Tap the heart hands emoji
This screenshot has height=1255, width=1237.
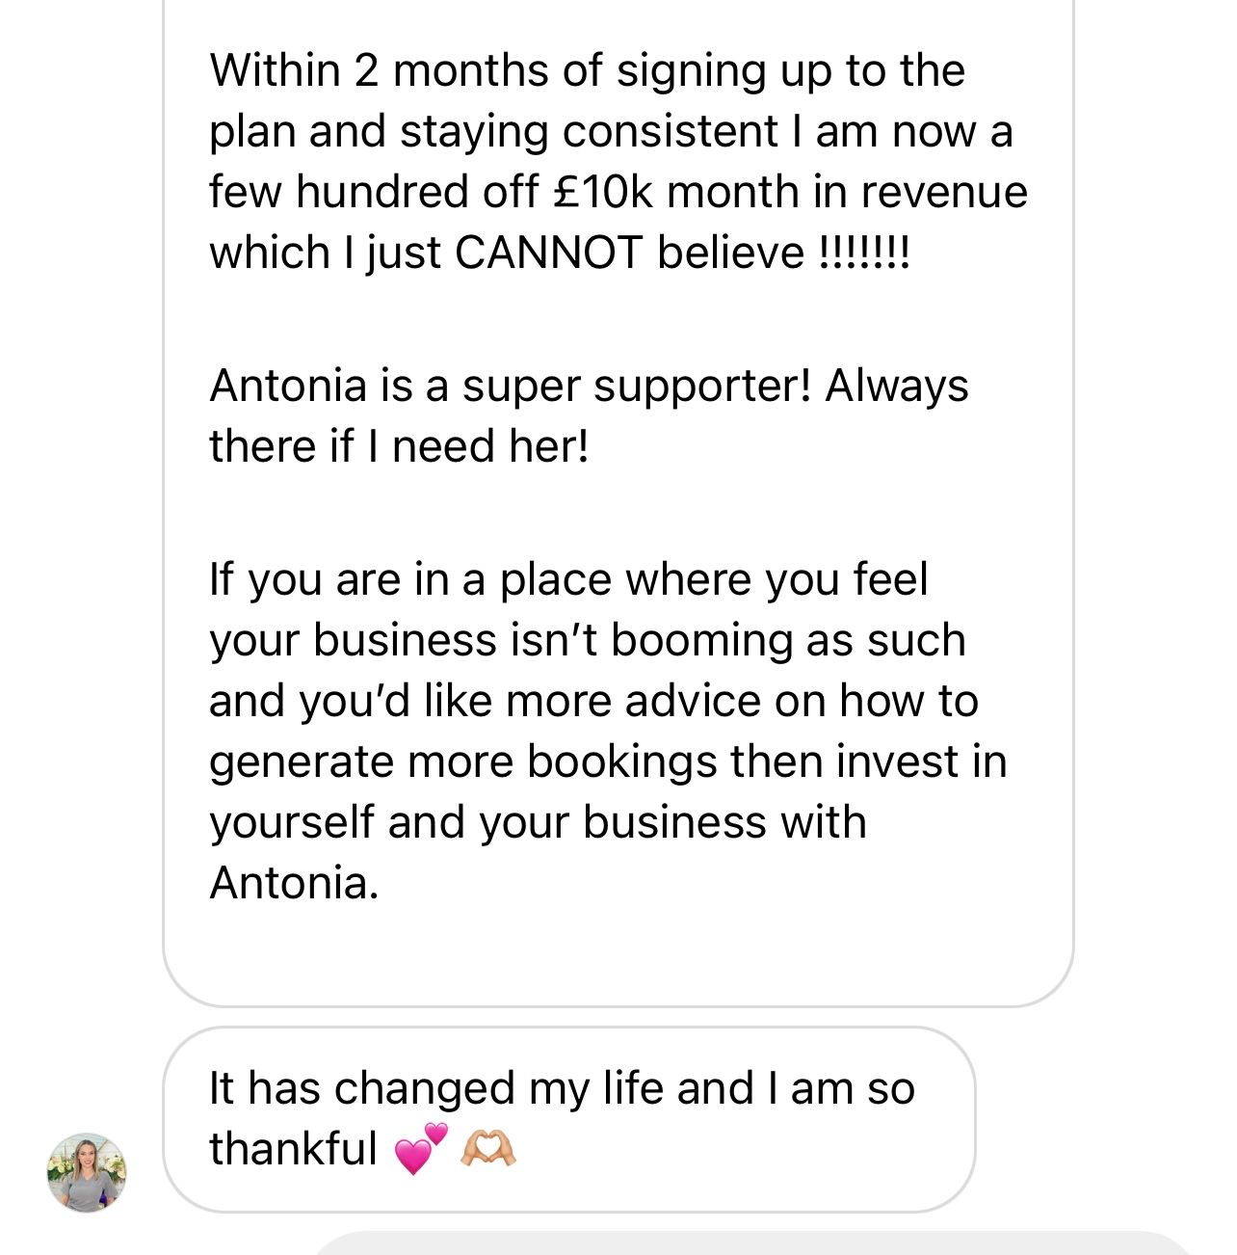(x=488, y=1148)
